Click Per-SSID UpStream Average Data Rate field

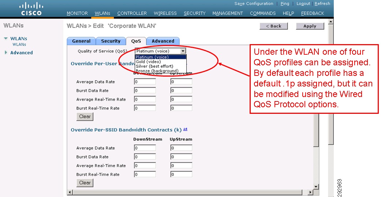[181, 148]
